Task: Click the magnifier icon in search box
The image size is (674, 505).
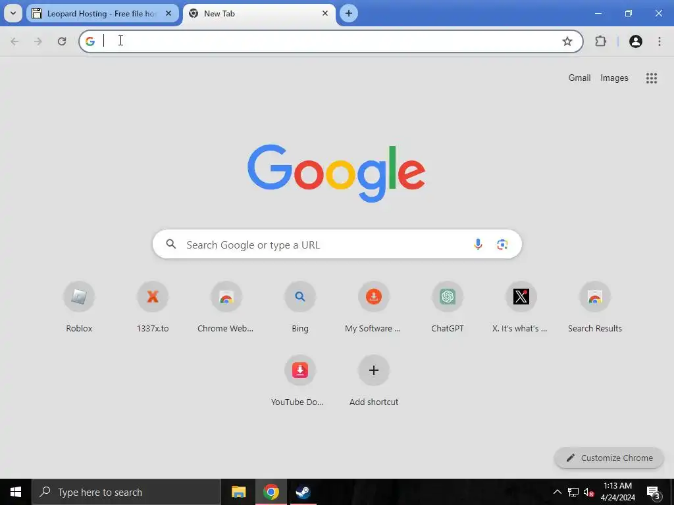Action: click(171, 245)
